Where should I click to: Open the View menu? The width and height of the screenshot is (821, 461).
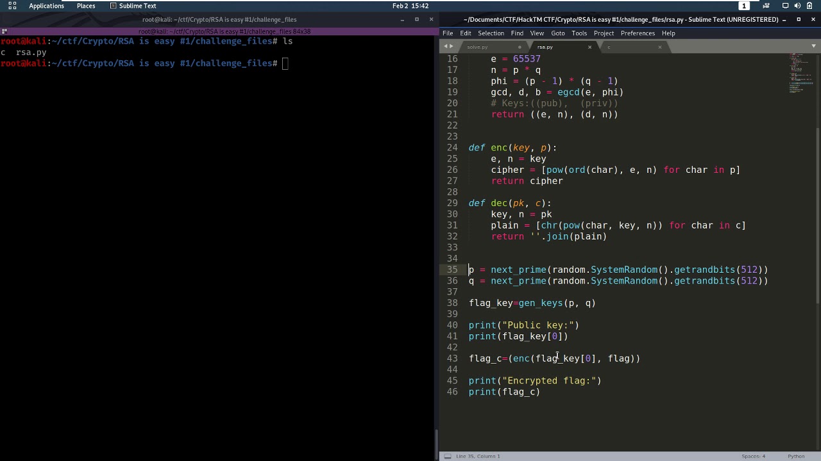537,33
